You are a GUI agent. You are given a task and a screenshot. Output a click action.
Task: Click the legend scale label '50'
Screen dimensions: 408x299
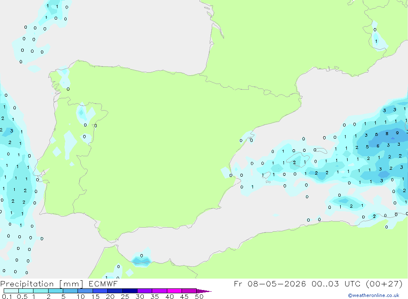tap(199, 297)
